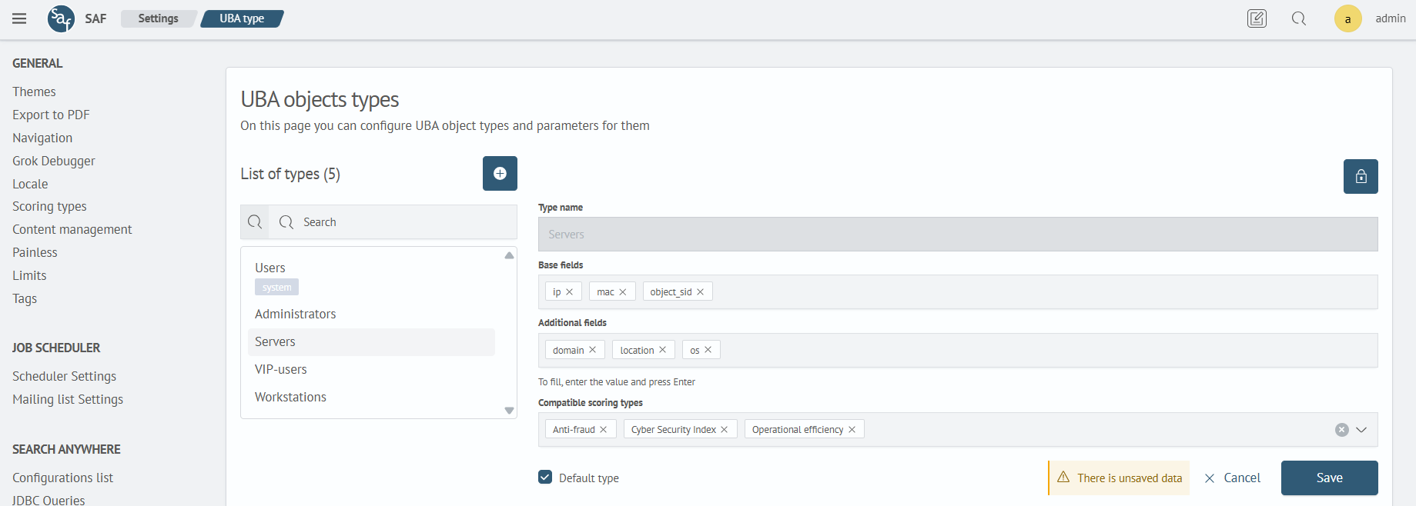Go to Settings breadcrumb
This screenshot has width=1416, height=506.
tap(158, 18)
